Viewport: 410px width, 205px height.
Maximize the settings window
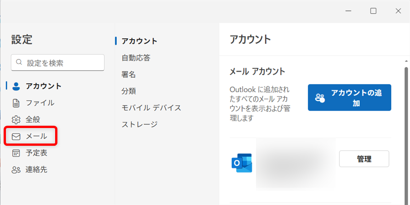pyautogui.click(x=374, y=11)
